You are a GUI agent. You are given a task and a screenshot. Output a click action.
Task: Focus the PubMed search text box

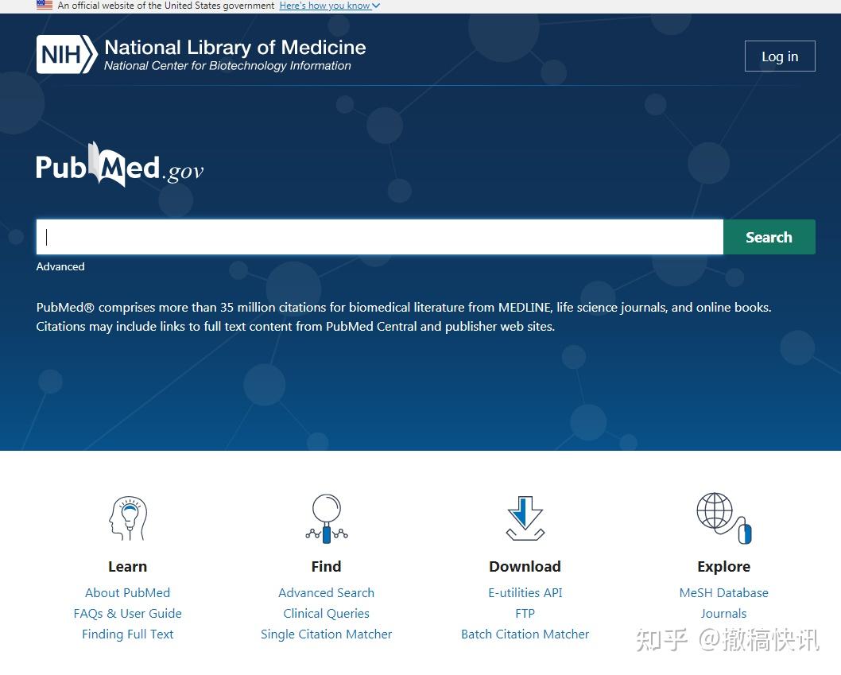380,237
